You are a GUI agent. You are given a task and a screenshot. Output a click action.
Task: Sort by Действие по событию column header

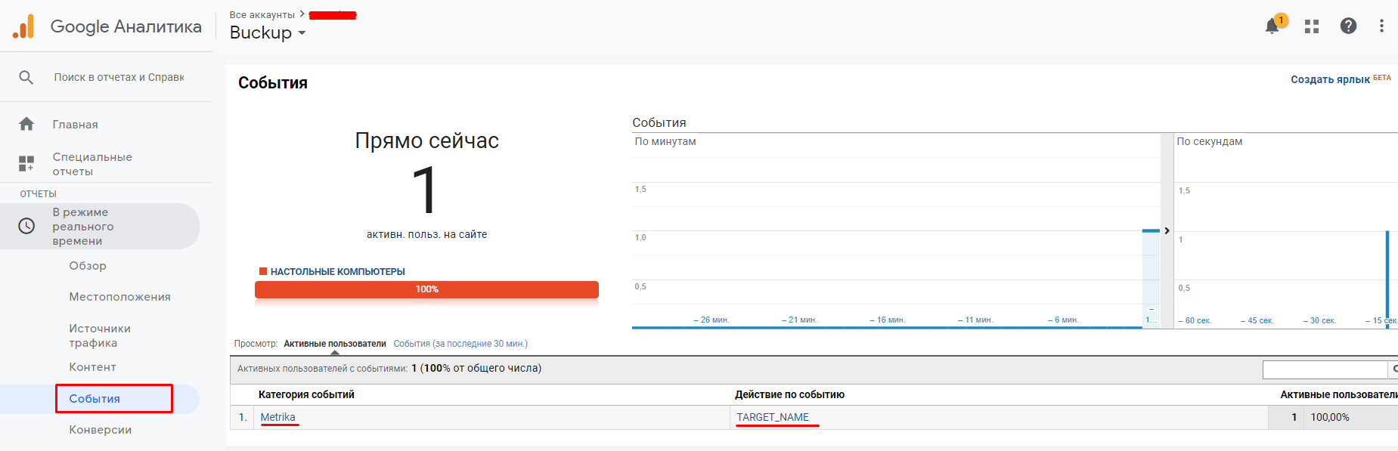[789, 394]
